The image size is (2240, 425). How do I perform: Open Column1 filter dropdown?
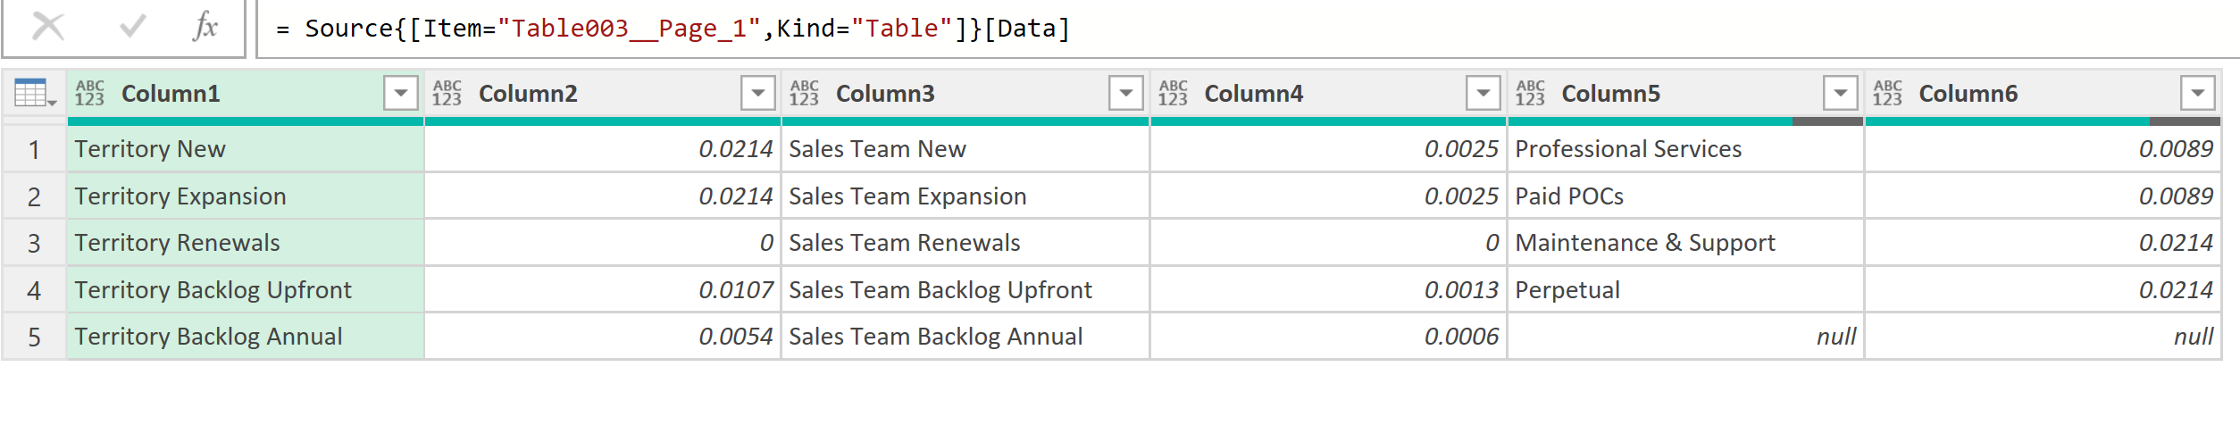[x=401, y=93]
